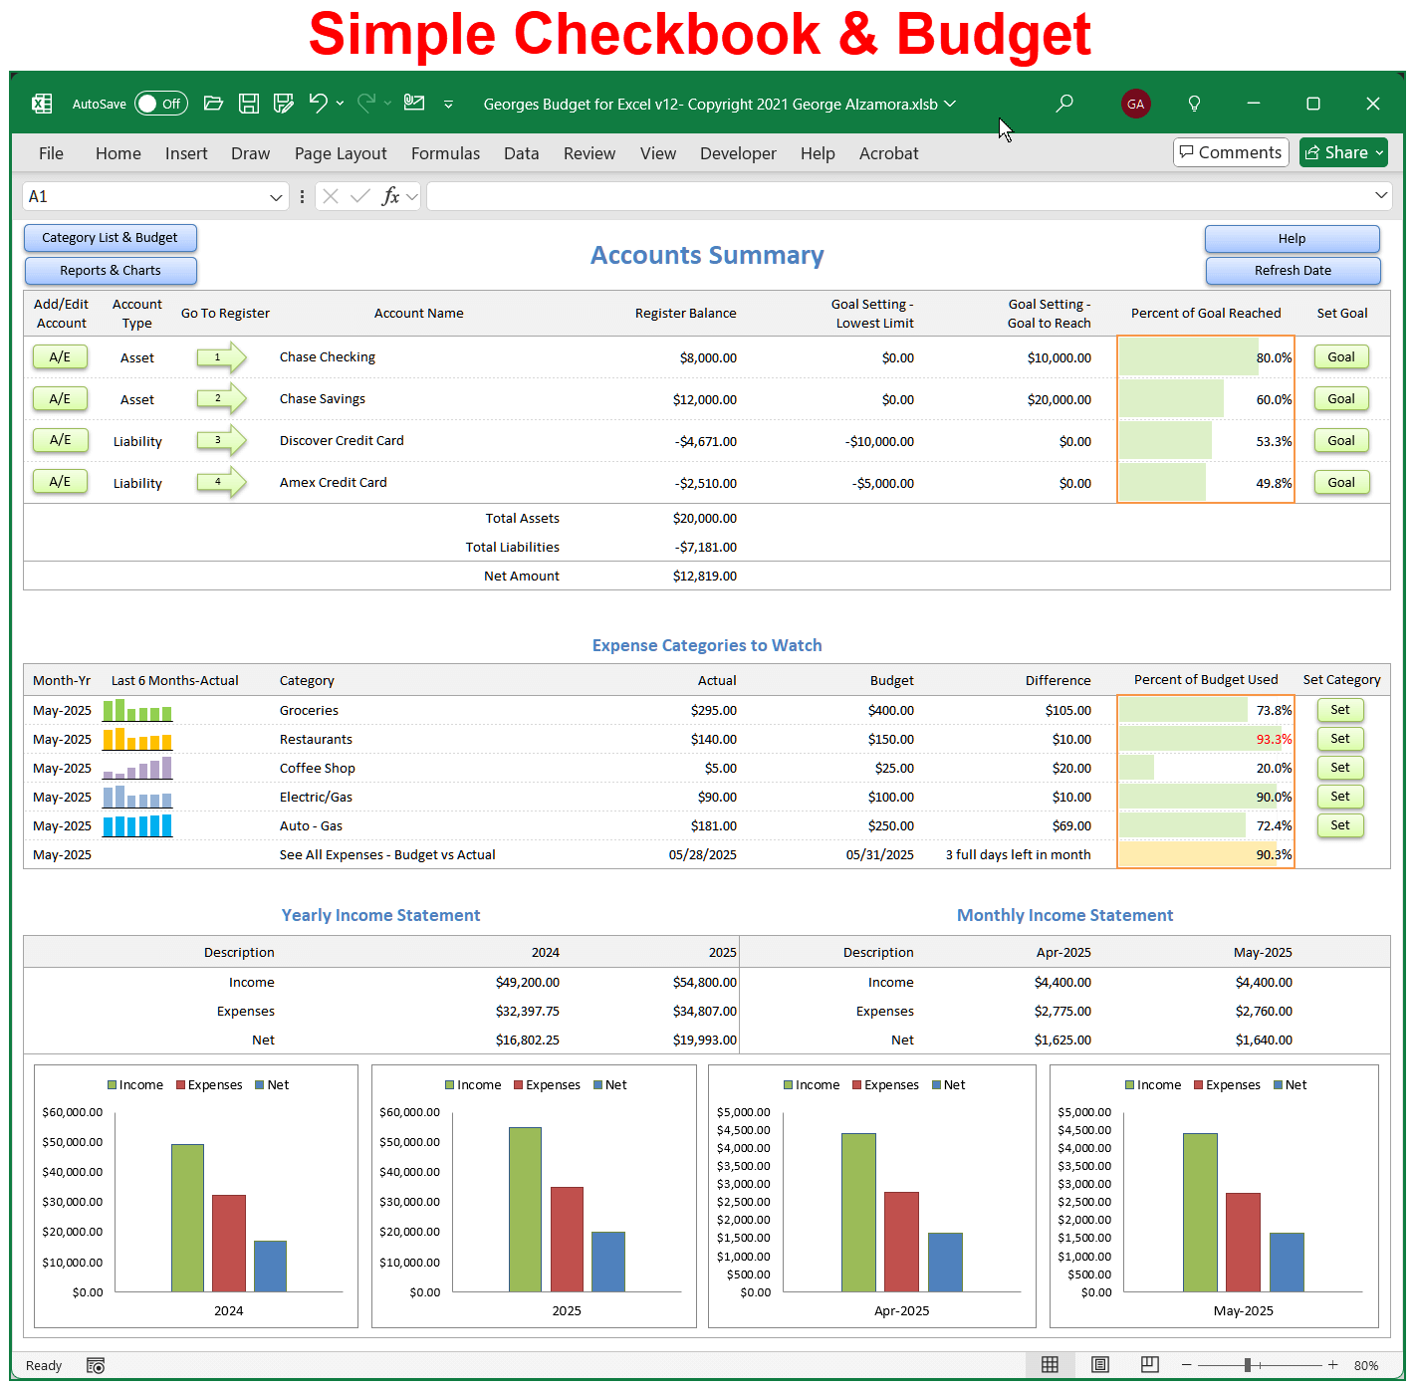1414x1389 pixels.
Task: Open a file using the Quick Access open icon
Action: (213, 103)
